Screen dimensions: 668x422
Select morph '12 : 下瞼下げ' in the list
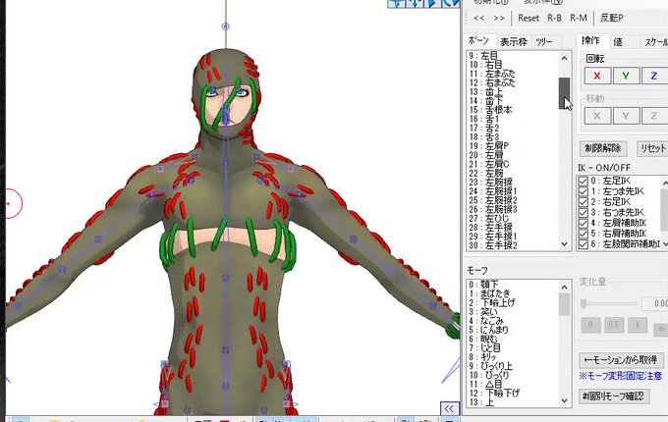[494, 394]
